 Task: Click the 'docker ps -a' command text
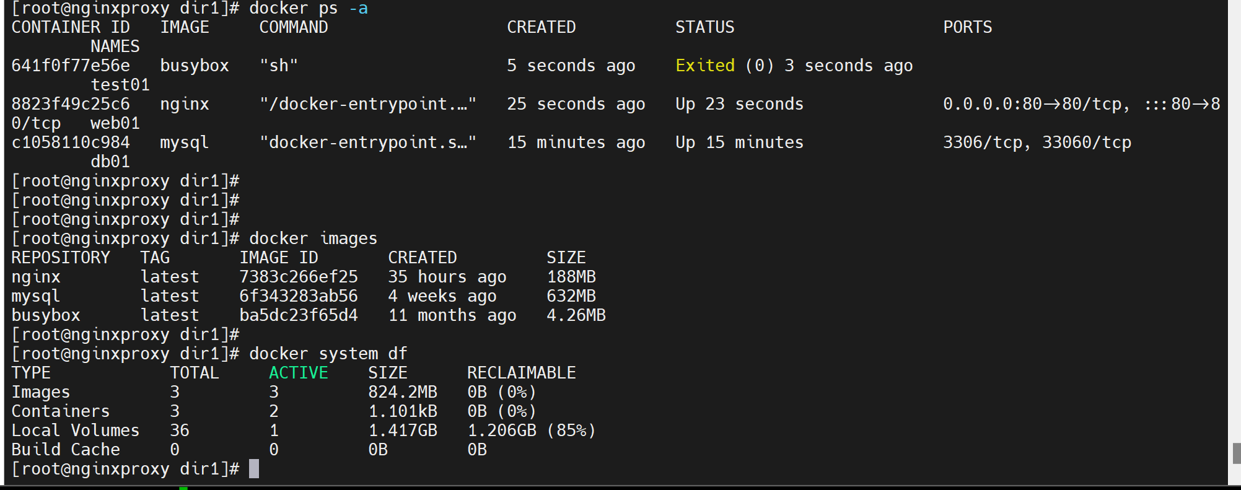click(309, 9)
